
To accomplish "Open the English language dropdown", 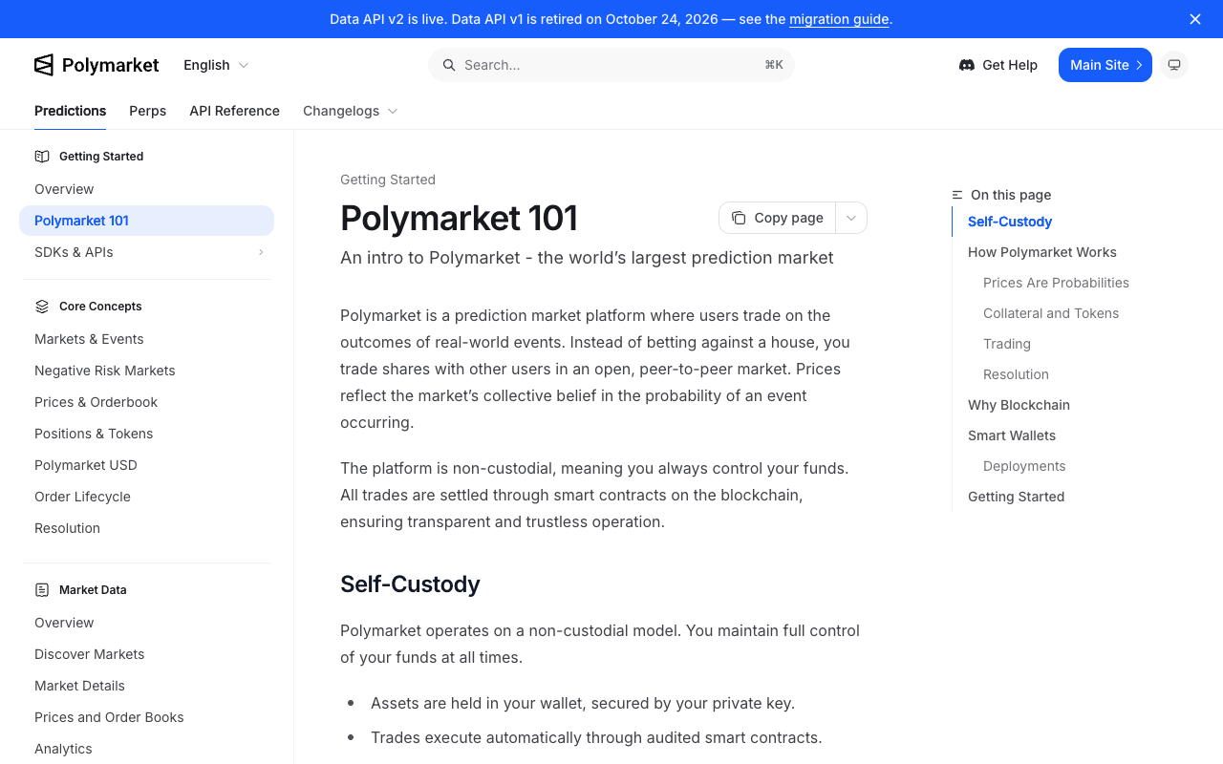I will click(x=216, y=65).
